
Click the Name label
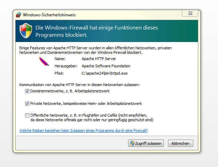tap(60, 59)
